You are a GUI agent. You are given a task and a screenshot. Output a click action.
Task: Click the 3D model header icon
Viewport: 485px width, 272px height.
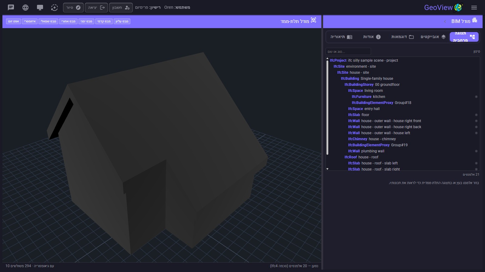pos(313,20)
